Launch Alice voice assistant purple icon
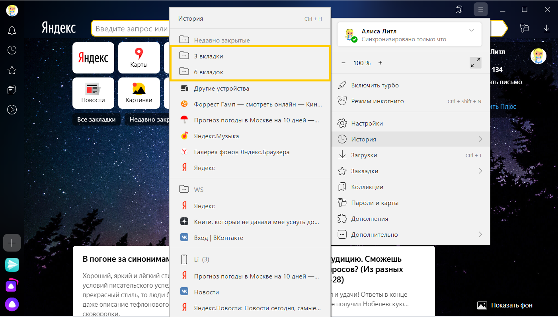Viewport: 558px width, 317px height. coord(12,304)
